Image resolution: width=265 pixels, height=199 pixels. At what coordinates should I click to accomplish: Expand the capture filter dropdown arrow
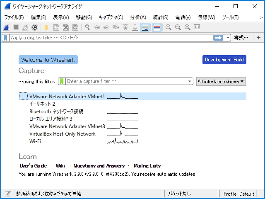(190, 81)
